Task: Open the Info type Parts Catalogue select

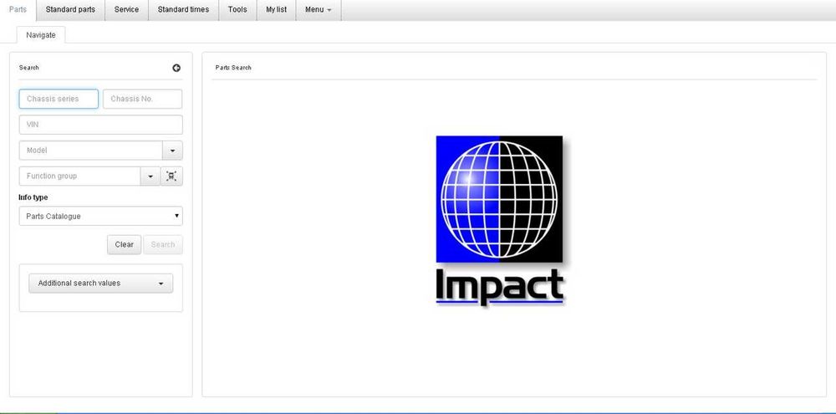Action: coord(101,216)
